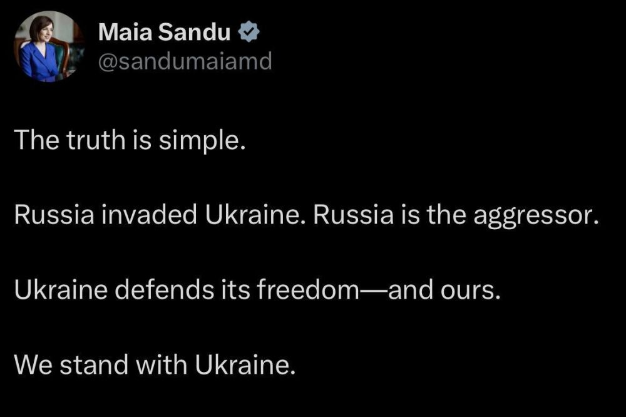Click the line "We stand with Ukraine."

[155, 364]
